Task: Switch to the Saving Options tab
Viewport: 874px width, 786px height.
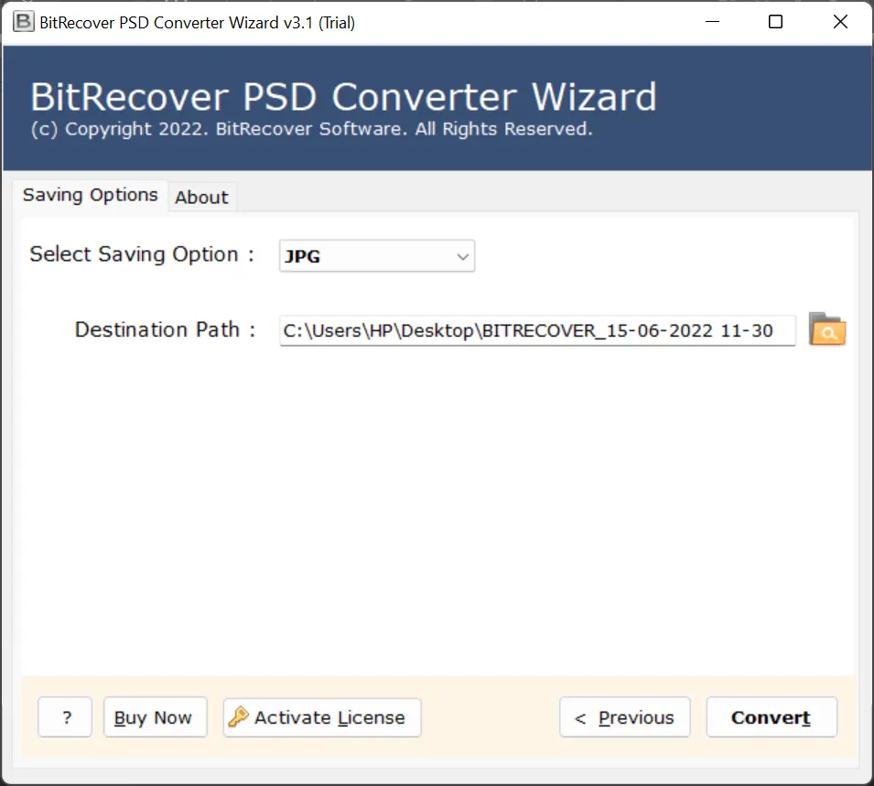Action: (x=90, y=195)
